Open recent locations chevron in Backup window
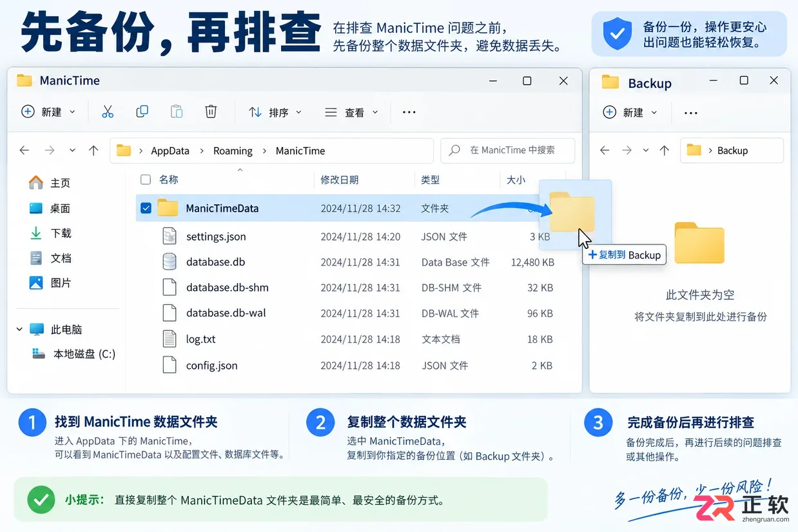 click(646, 150)
